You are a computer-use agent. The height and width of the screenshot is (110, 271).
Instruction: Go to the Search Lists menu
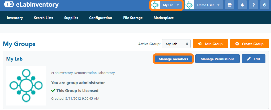tap(44, 18)
